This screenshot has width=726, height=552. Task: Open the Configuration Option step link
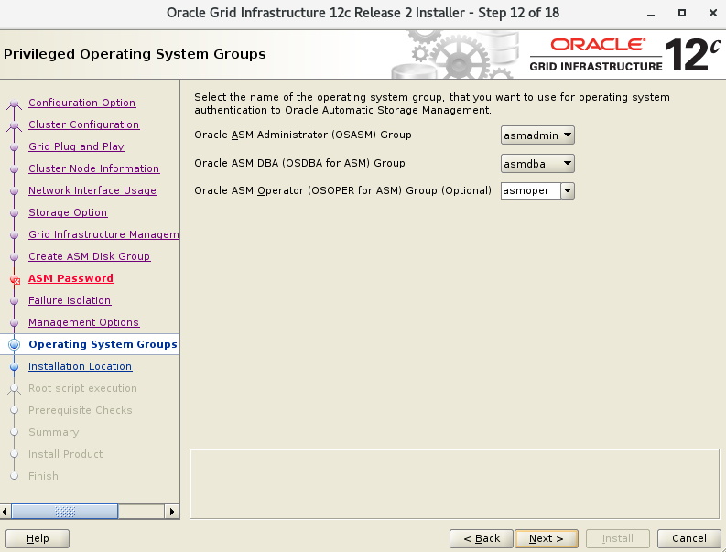click(x=82, y=103)
